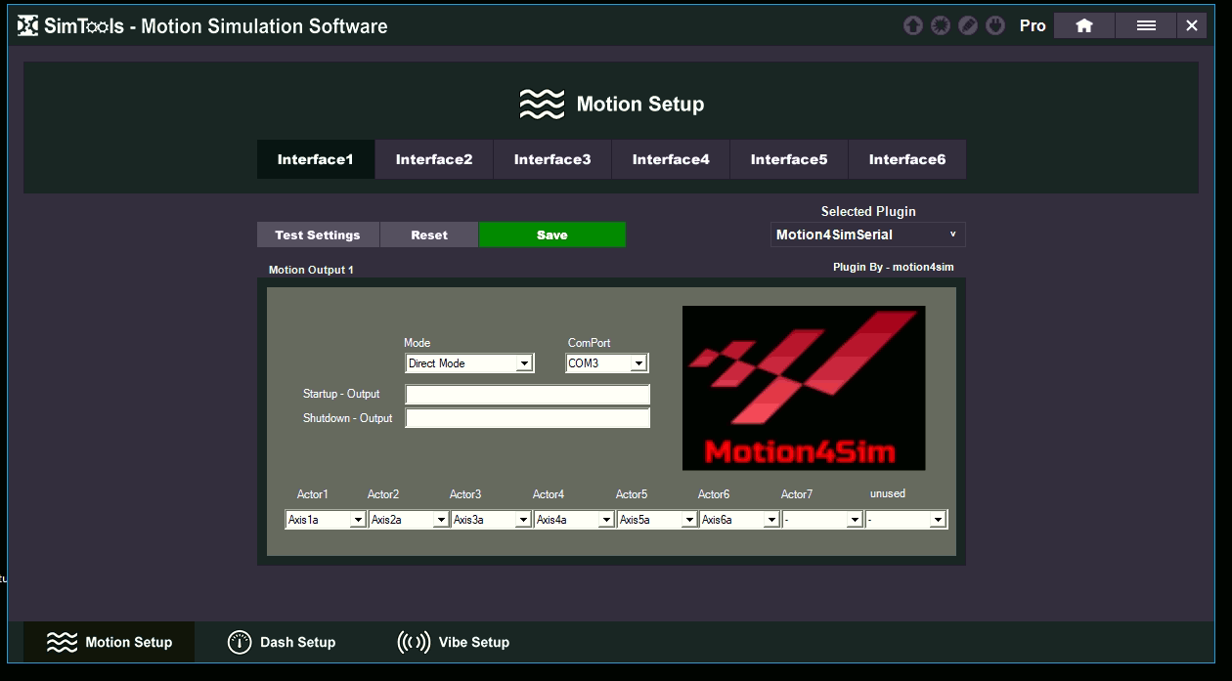Click the 'Pro' label in title bar

pos(1033,26)
